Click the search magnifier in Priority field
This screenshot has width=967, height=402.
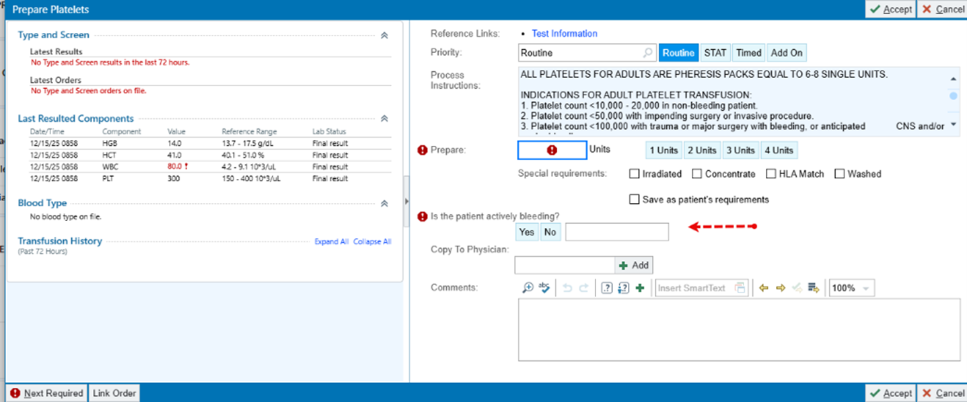[647, 53]
